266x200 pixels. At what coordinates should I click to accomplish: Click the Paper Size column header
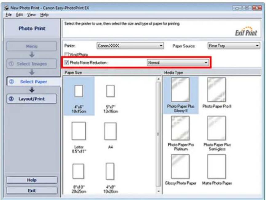112,73
